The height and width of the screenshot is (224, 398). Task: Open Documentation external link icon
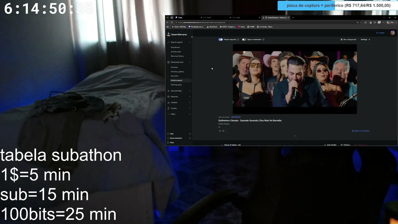(190, 138)
